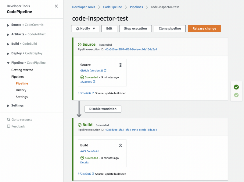The width and height of the screenshot is (244, 182).
Task: Click the Disable transition button
Action: pyautogui.click(x=103, y=109)
